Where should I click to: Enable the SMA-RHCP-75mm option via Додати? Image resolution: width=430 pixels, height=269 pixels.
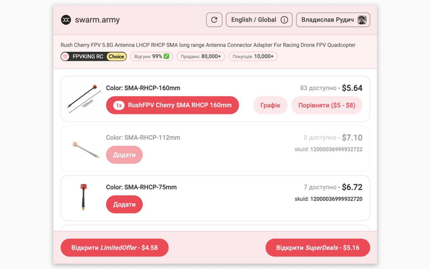coord(124,204)
